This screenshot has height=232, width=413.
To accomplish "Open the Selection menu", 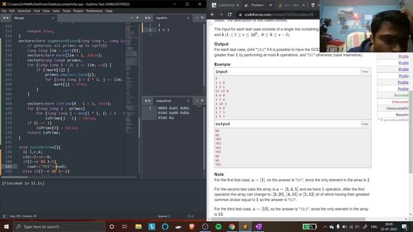I will pyautogui.click(x=25, y=11).
